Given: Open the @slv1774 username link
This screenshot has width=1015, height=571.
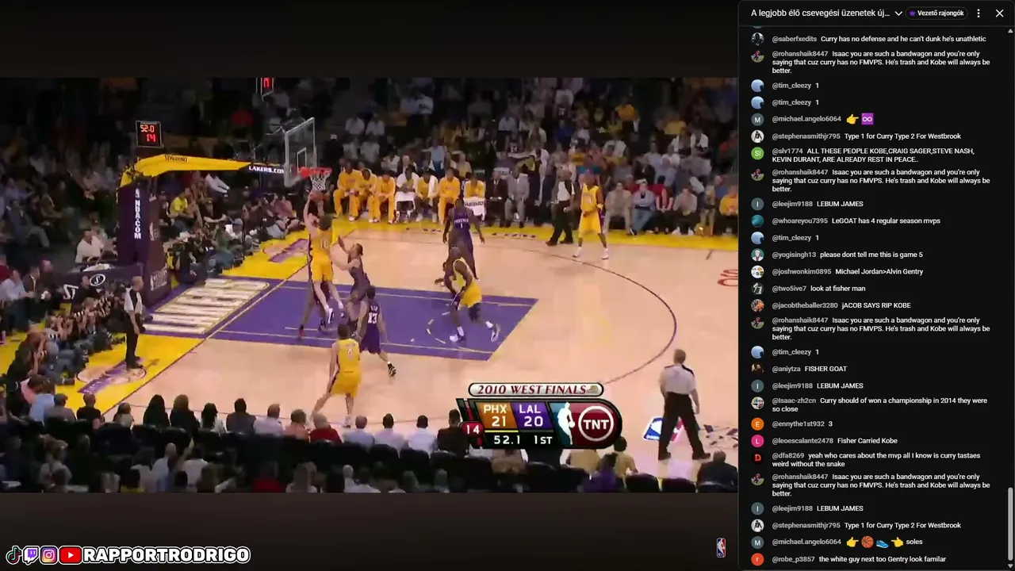Looking at the screenshot, I should point(787,151).
